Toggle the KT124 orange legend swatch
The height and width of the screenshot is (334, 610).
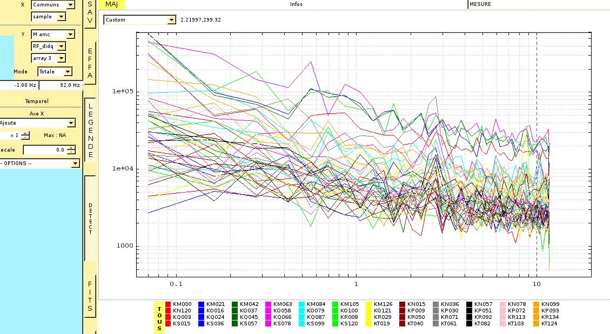click(536, 324)
